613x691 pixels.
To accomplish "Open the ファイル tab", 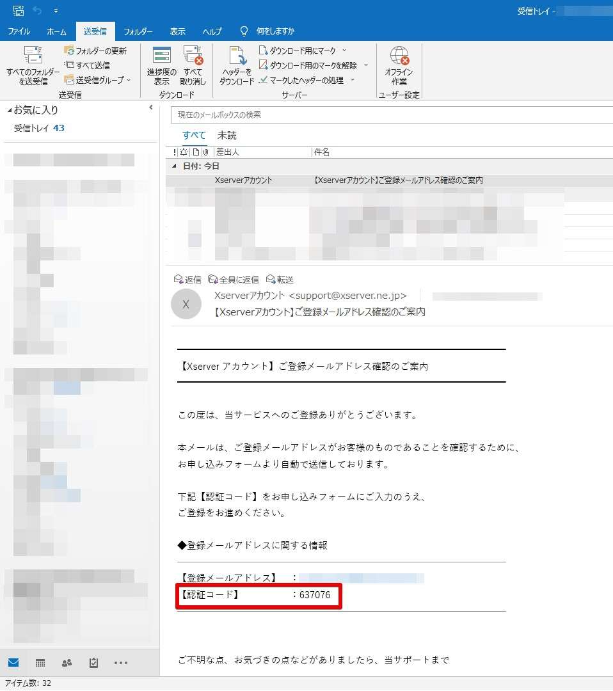I will click(x=19, y=31).
